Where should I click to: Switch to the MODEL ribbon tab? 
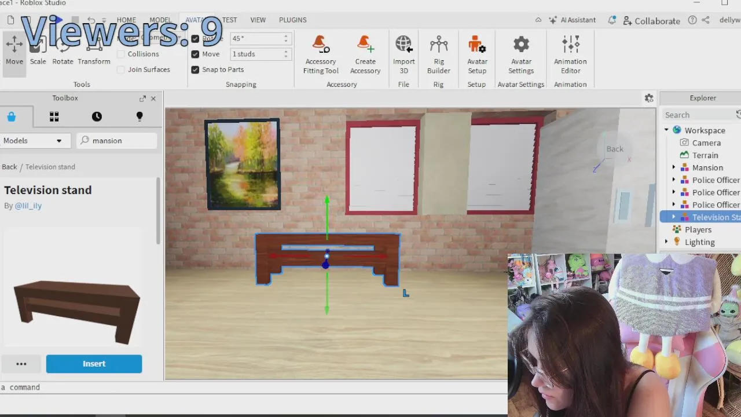[160, 20]
